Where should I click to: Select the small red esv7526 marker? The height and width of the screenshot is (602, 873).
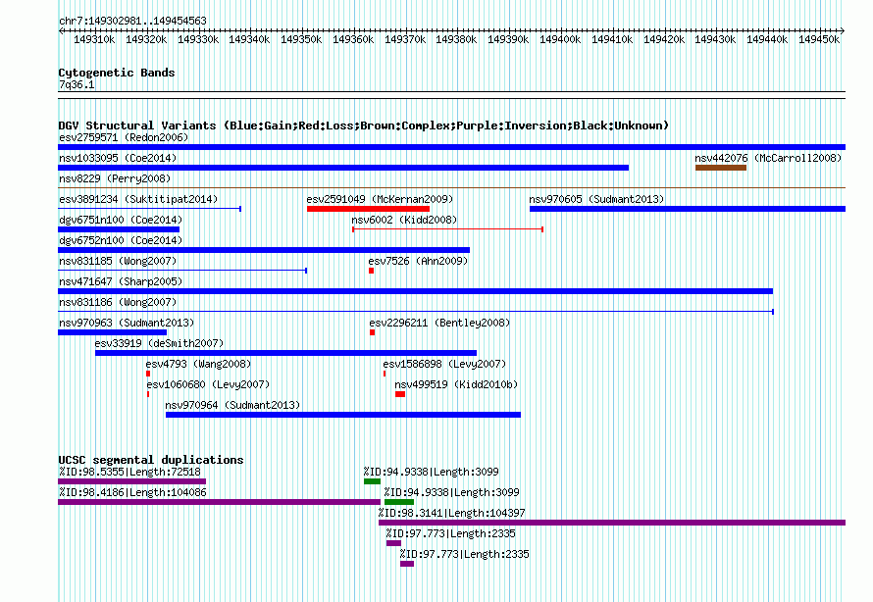pos(372,271)
